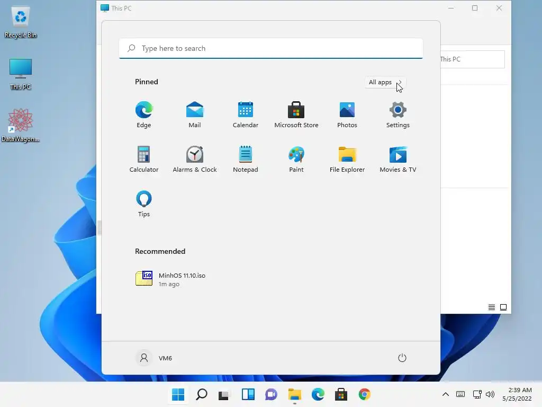Screen dimensions: 542x407
Task: Open Widgets from the taskbar
Action: 248,394
